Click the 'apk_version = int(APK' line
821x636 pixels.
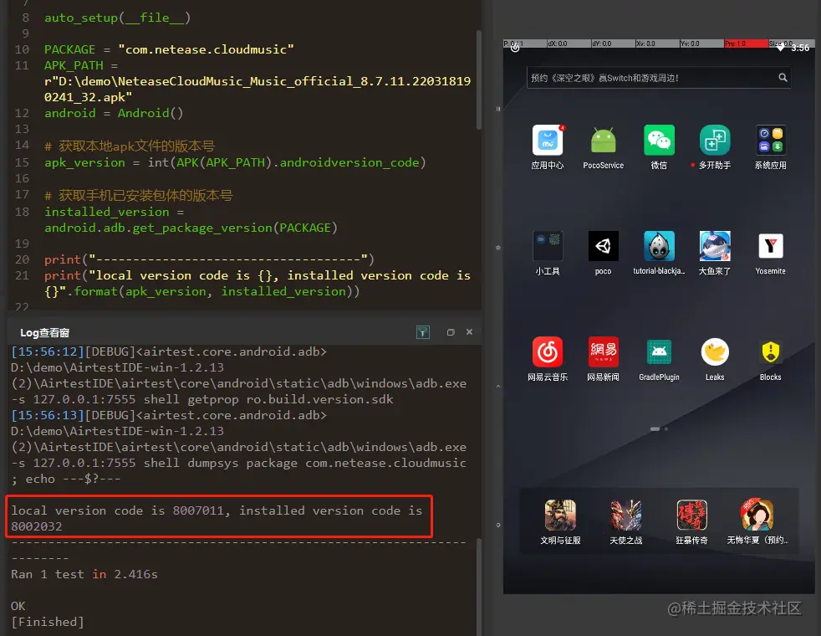pos(235,162)
